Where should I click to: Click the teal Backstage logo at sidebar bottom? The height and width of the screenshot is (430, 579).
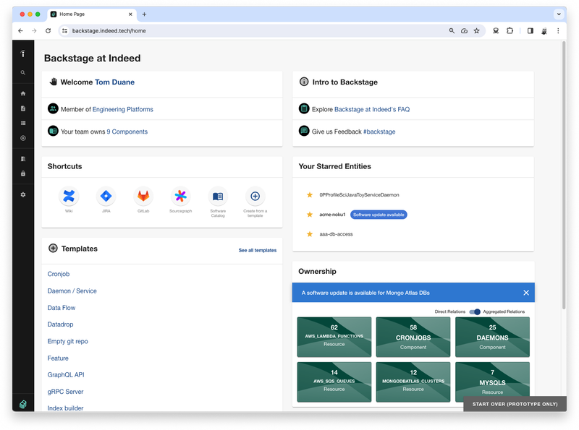pos(23,404)
